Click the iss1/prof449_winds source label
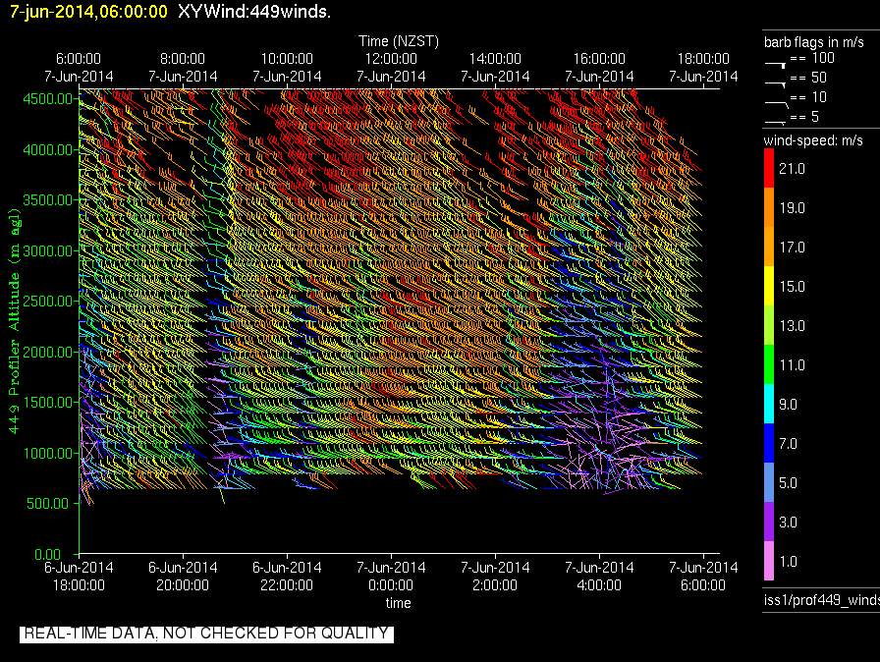The width and height of the screenshot is (880, 662). pyautogui.click(x=822, y=600)
